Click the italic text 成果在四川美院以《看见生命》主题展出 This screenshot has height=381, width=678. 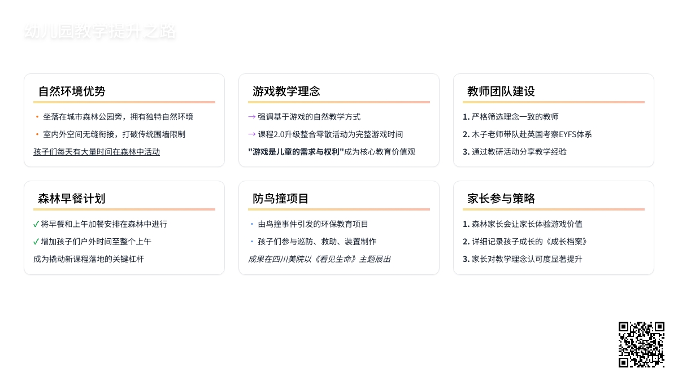(319, 259)
